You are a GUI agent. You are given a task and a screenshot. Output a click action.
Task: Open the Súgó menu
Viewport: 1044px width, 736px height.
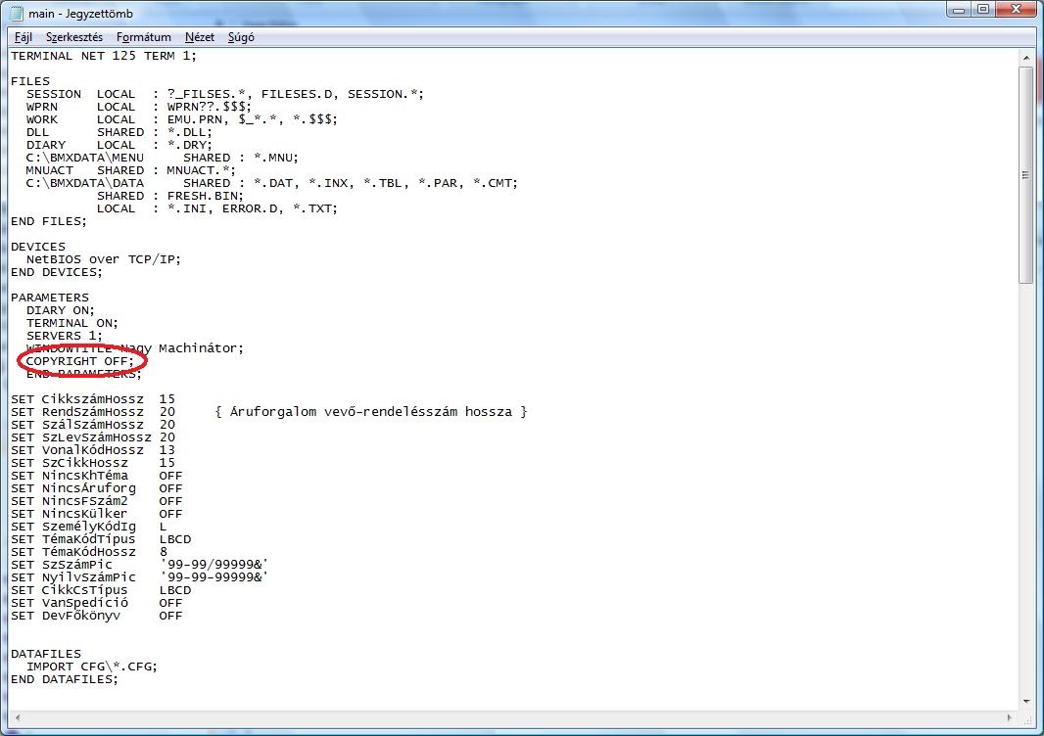point(241,37)
